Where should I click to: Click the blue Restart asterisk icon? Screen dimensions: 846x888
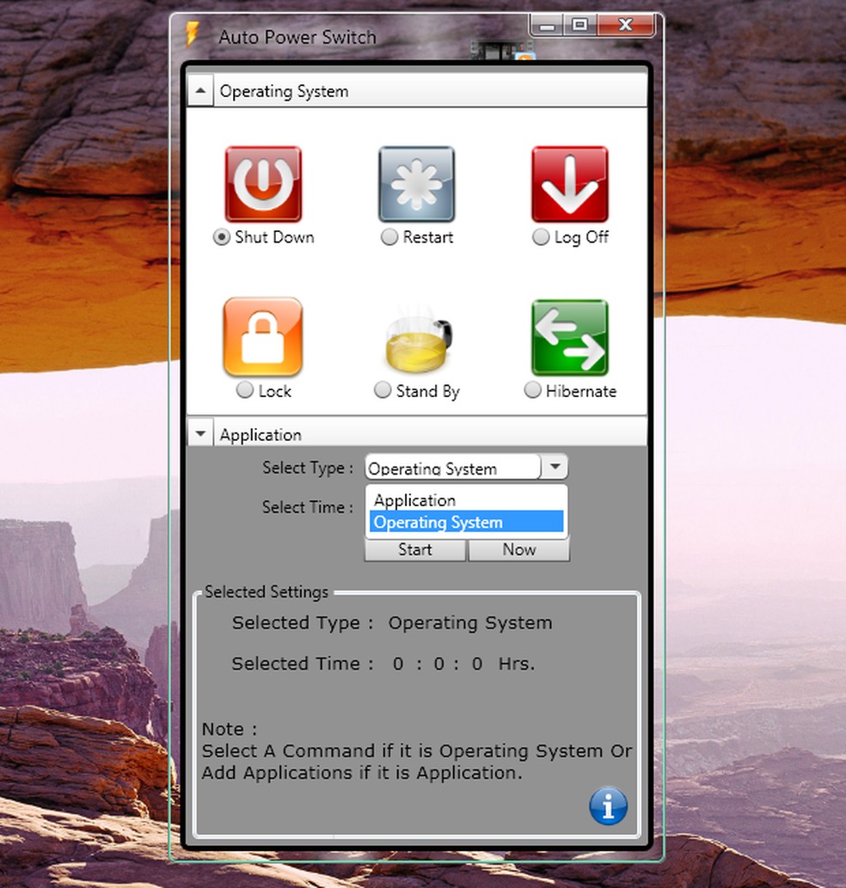(x=417, y=184)
